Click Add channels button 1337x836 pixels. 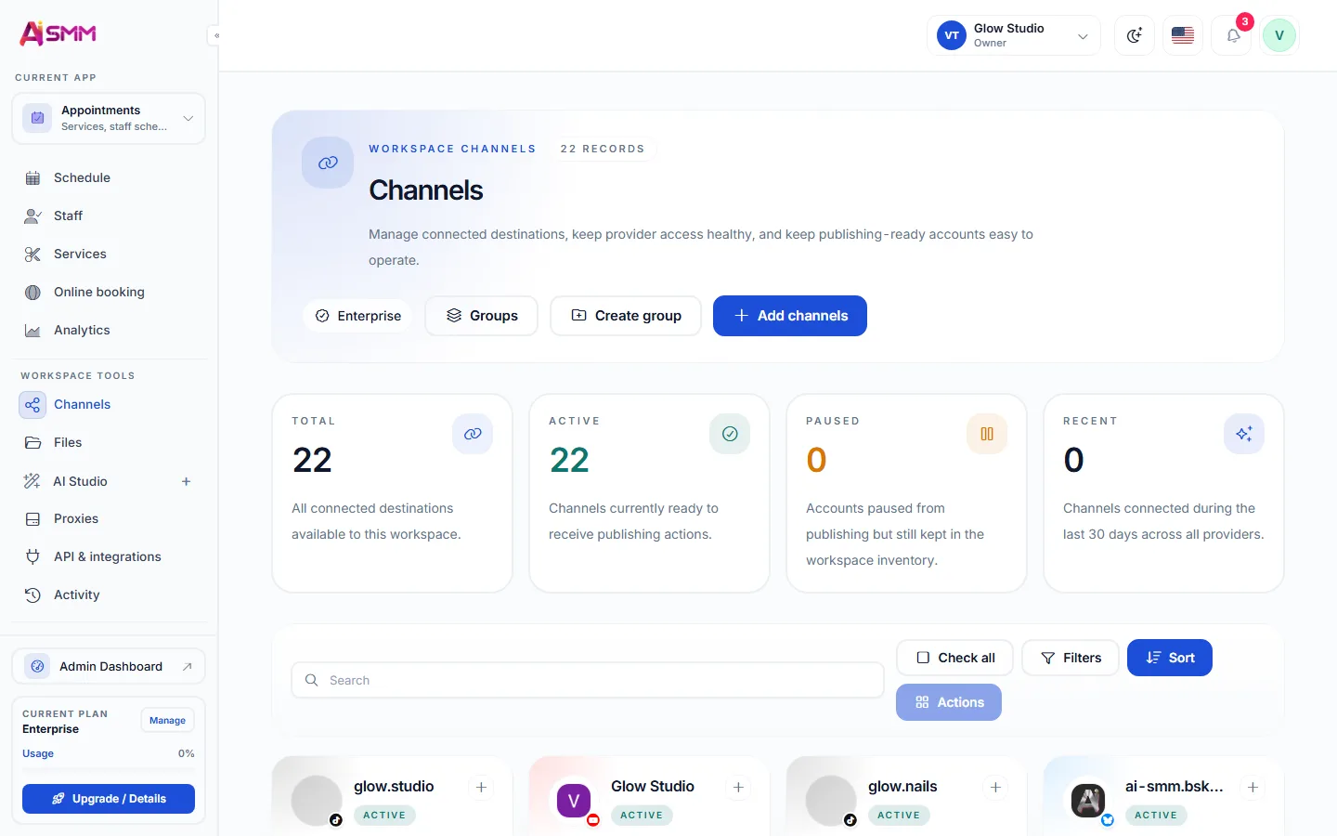tap(790, 316)
